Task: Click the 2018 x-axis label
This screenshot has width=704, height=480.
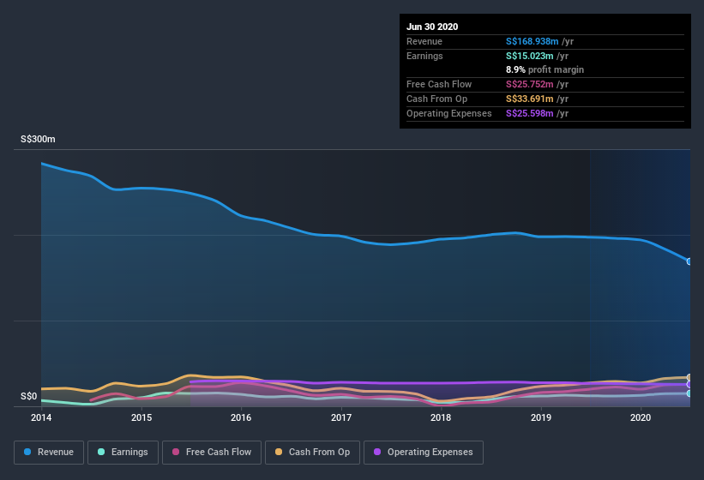Action: click(441, 417)
